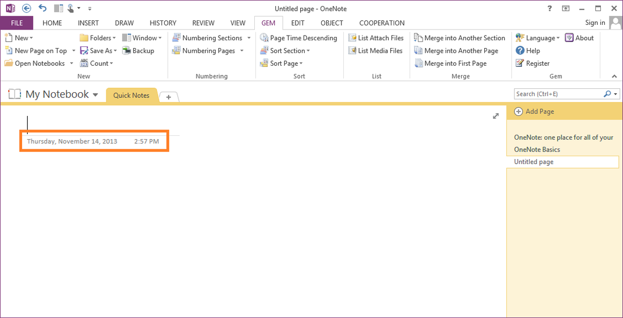Create a new section with plus tab

[168, 97]
